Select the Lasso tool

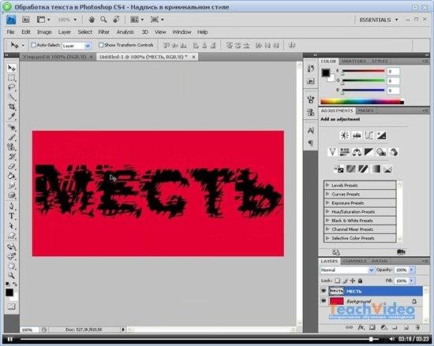11,87
